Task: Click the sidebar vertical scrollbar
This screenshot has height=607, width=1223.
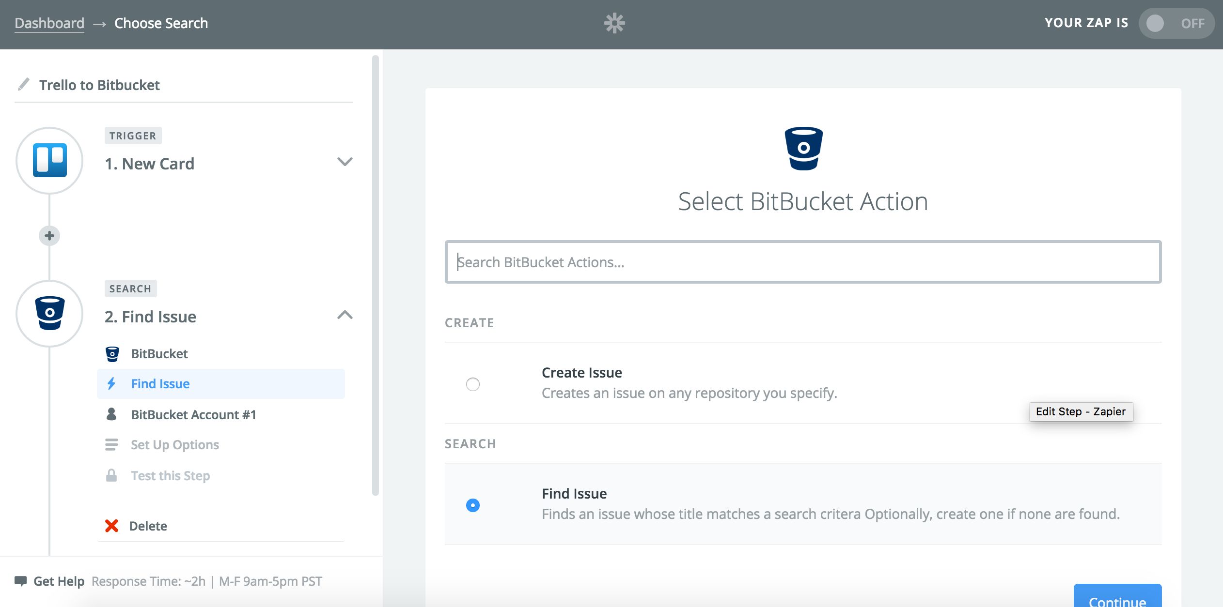Action: (x=375, y=276)
